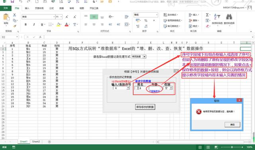Image resolution: width=255 pixels, height=150 pixels.
Task: Click 确定 in the warning dialog
Action: [232, 124]
